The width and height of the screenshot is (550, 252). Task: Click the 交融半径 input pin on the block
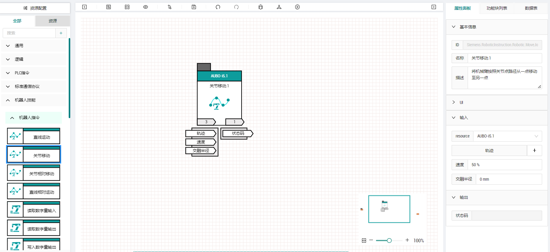201,150
